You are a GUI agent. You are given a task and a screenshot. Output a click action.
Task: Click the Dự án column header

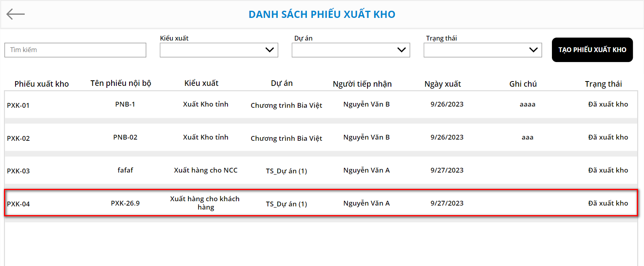point(282,83)
